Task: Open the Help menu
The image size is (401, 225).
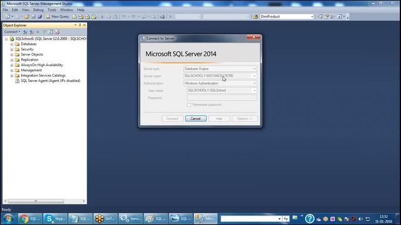Action: [81, 10]
